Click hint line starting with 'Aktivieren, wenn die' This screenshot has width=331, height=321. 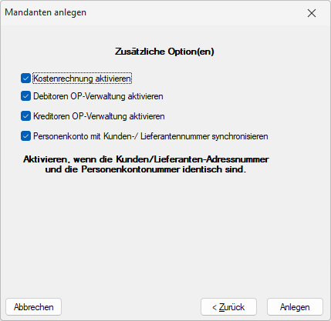tap(146, 159)
